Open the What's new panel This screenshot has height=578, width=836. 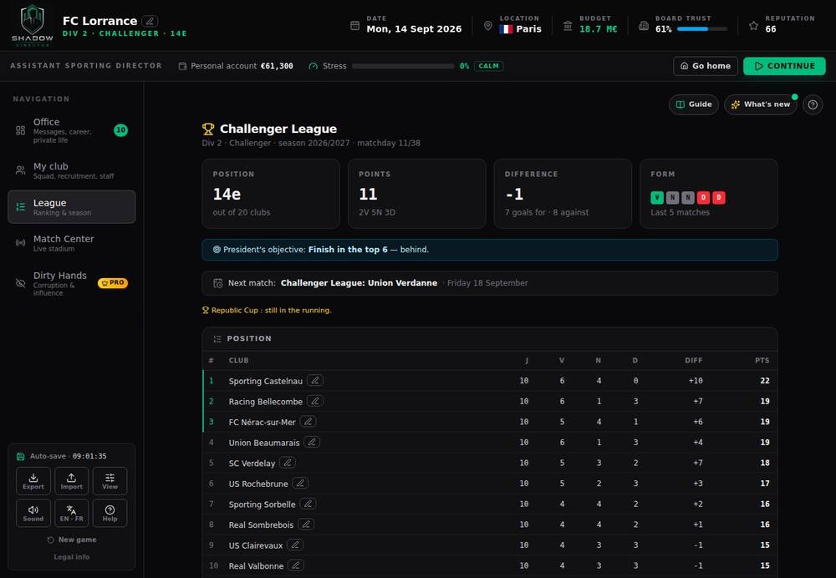pos(760,104)
